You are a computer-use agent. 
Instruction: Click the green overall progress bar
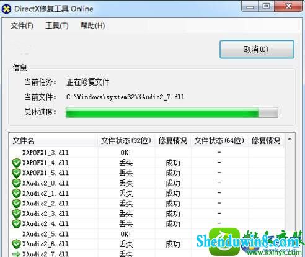[x=172, y=112]
